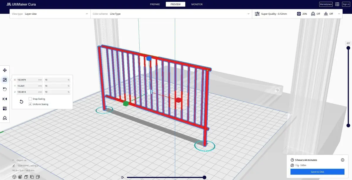Viewport: 352px width, 180px height.
Task: Click Save to Disk
Action: [317, 172]
